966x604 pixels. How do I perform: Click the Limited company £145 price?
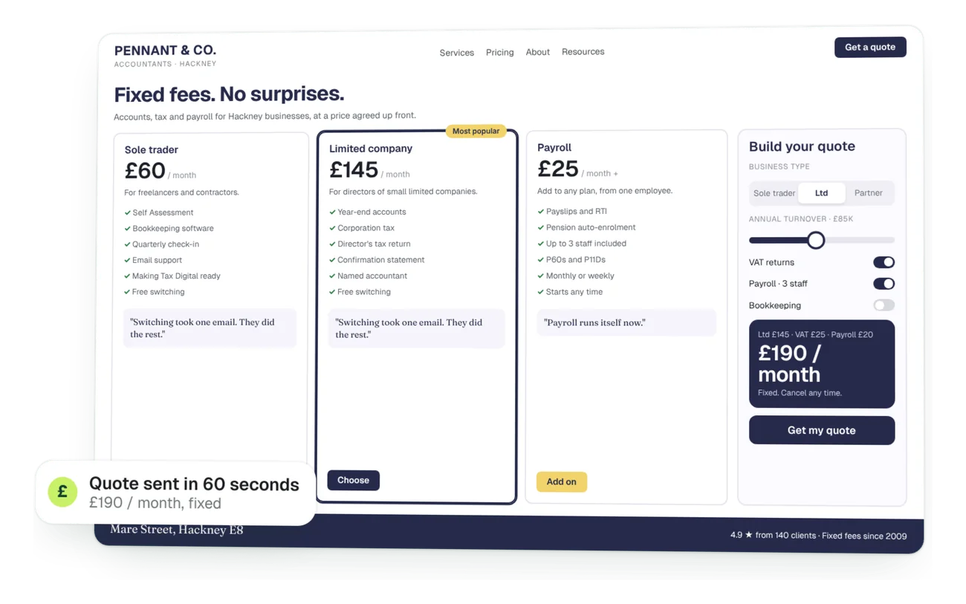(x=354, y=170)
